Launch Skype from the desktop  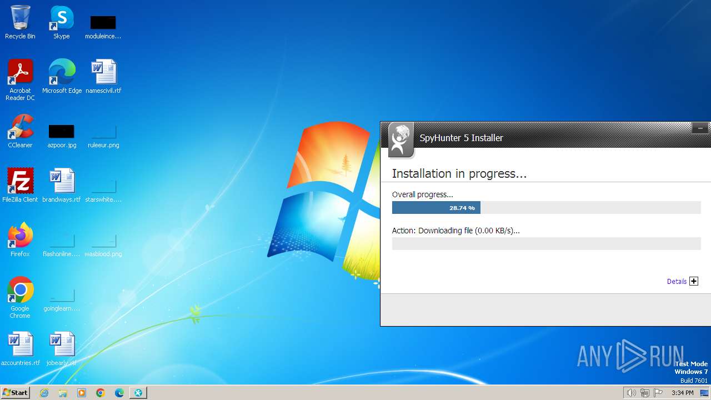coord(61,22)
